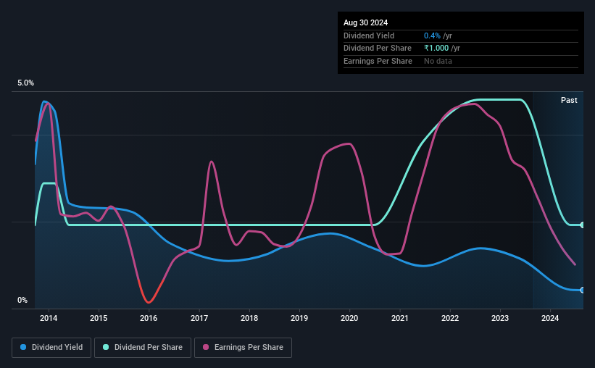595x368 pixels.
Task: Select the Dividend Yield endpoint marker
Action: [583, 290]
